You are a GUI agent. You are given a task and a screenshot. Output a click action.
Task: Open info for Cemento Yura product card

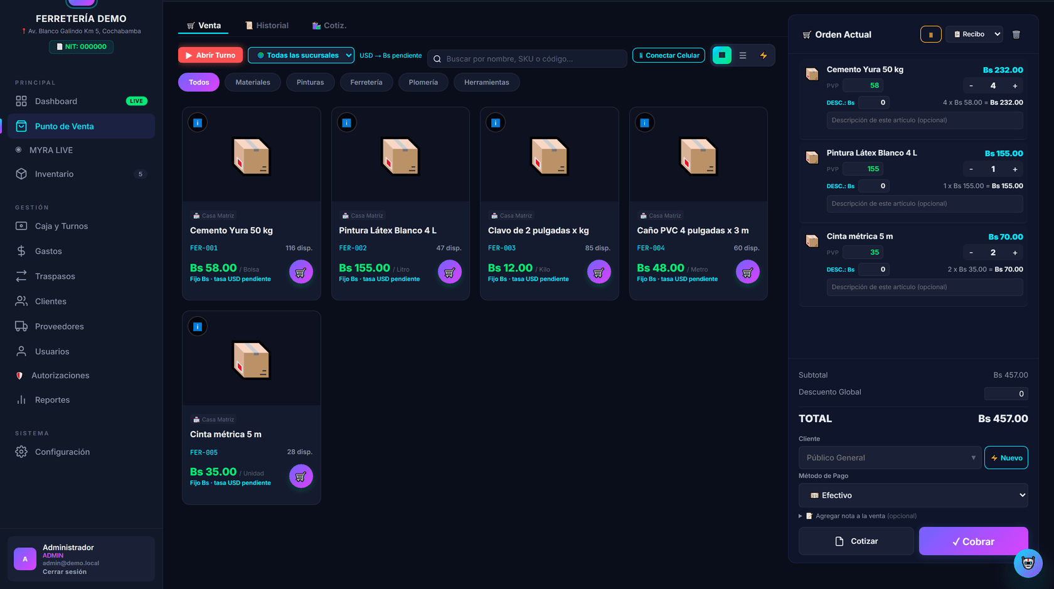(x=198, y=123)
